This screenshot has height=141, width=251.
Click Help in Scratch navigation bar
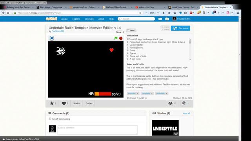pos(111,19)
